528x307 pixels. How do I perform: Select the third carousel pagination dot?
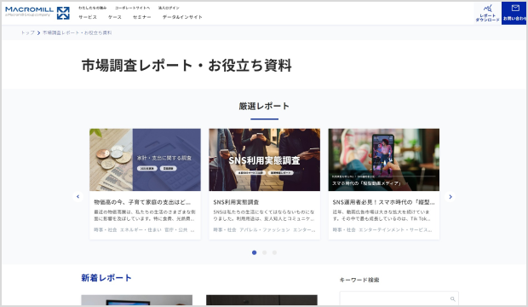tap(274, 252)
